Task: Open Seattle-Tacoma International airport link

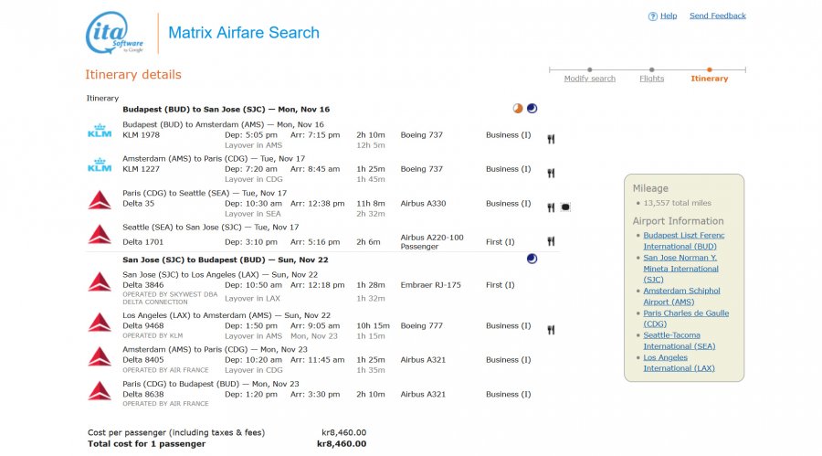Action: [x=680, y=341]
